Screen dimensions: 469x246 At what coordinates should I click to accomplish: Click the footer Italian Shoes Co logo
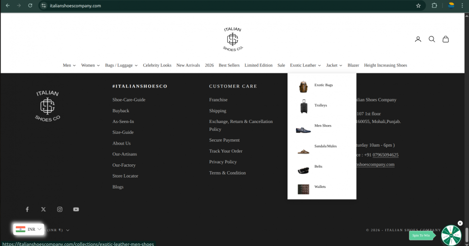point(47,106)
